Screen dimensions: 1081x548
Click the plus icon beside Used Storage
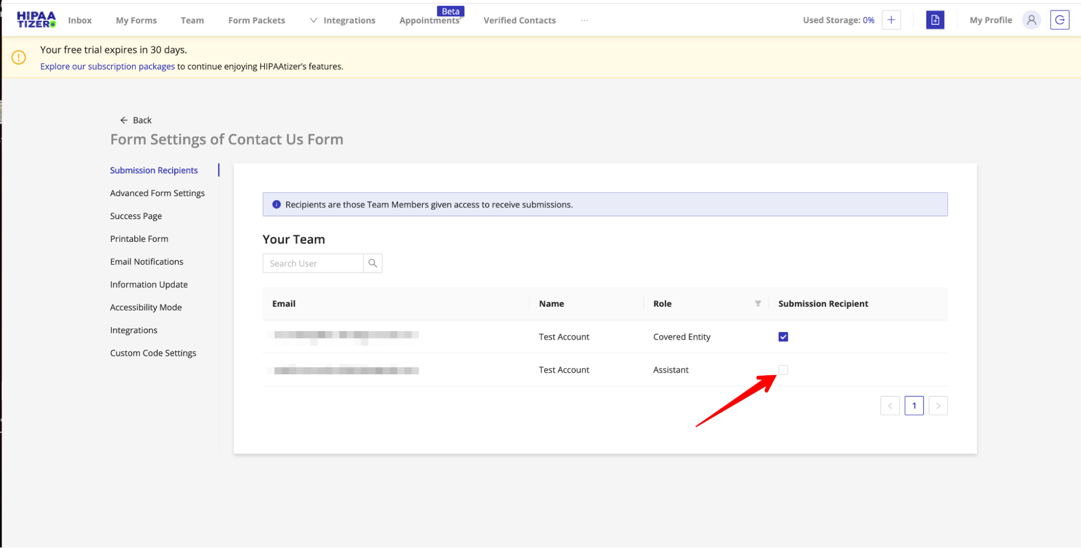[891, 20]
